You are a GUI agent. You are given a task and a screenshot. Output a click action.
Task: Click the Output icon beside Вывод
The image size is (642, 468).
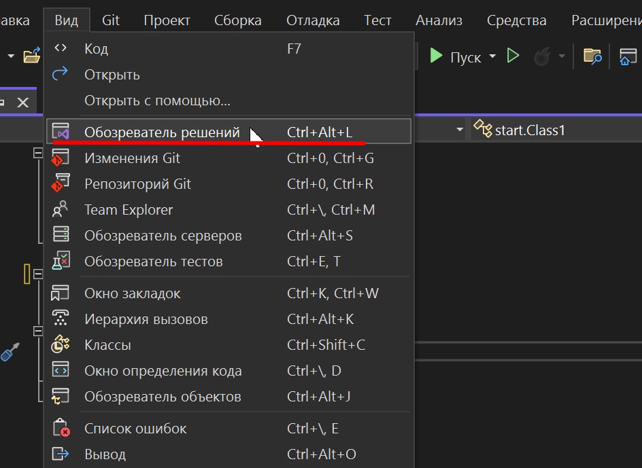61,454
